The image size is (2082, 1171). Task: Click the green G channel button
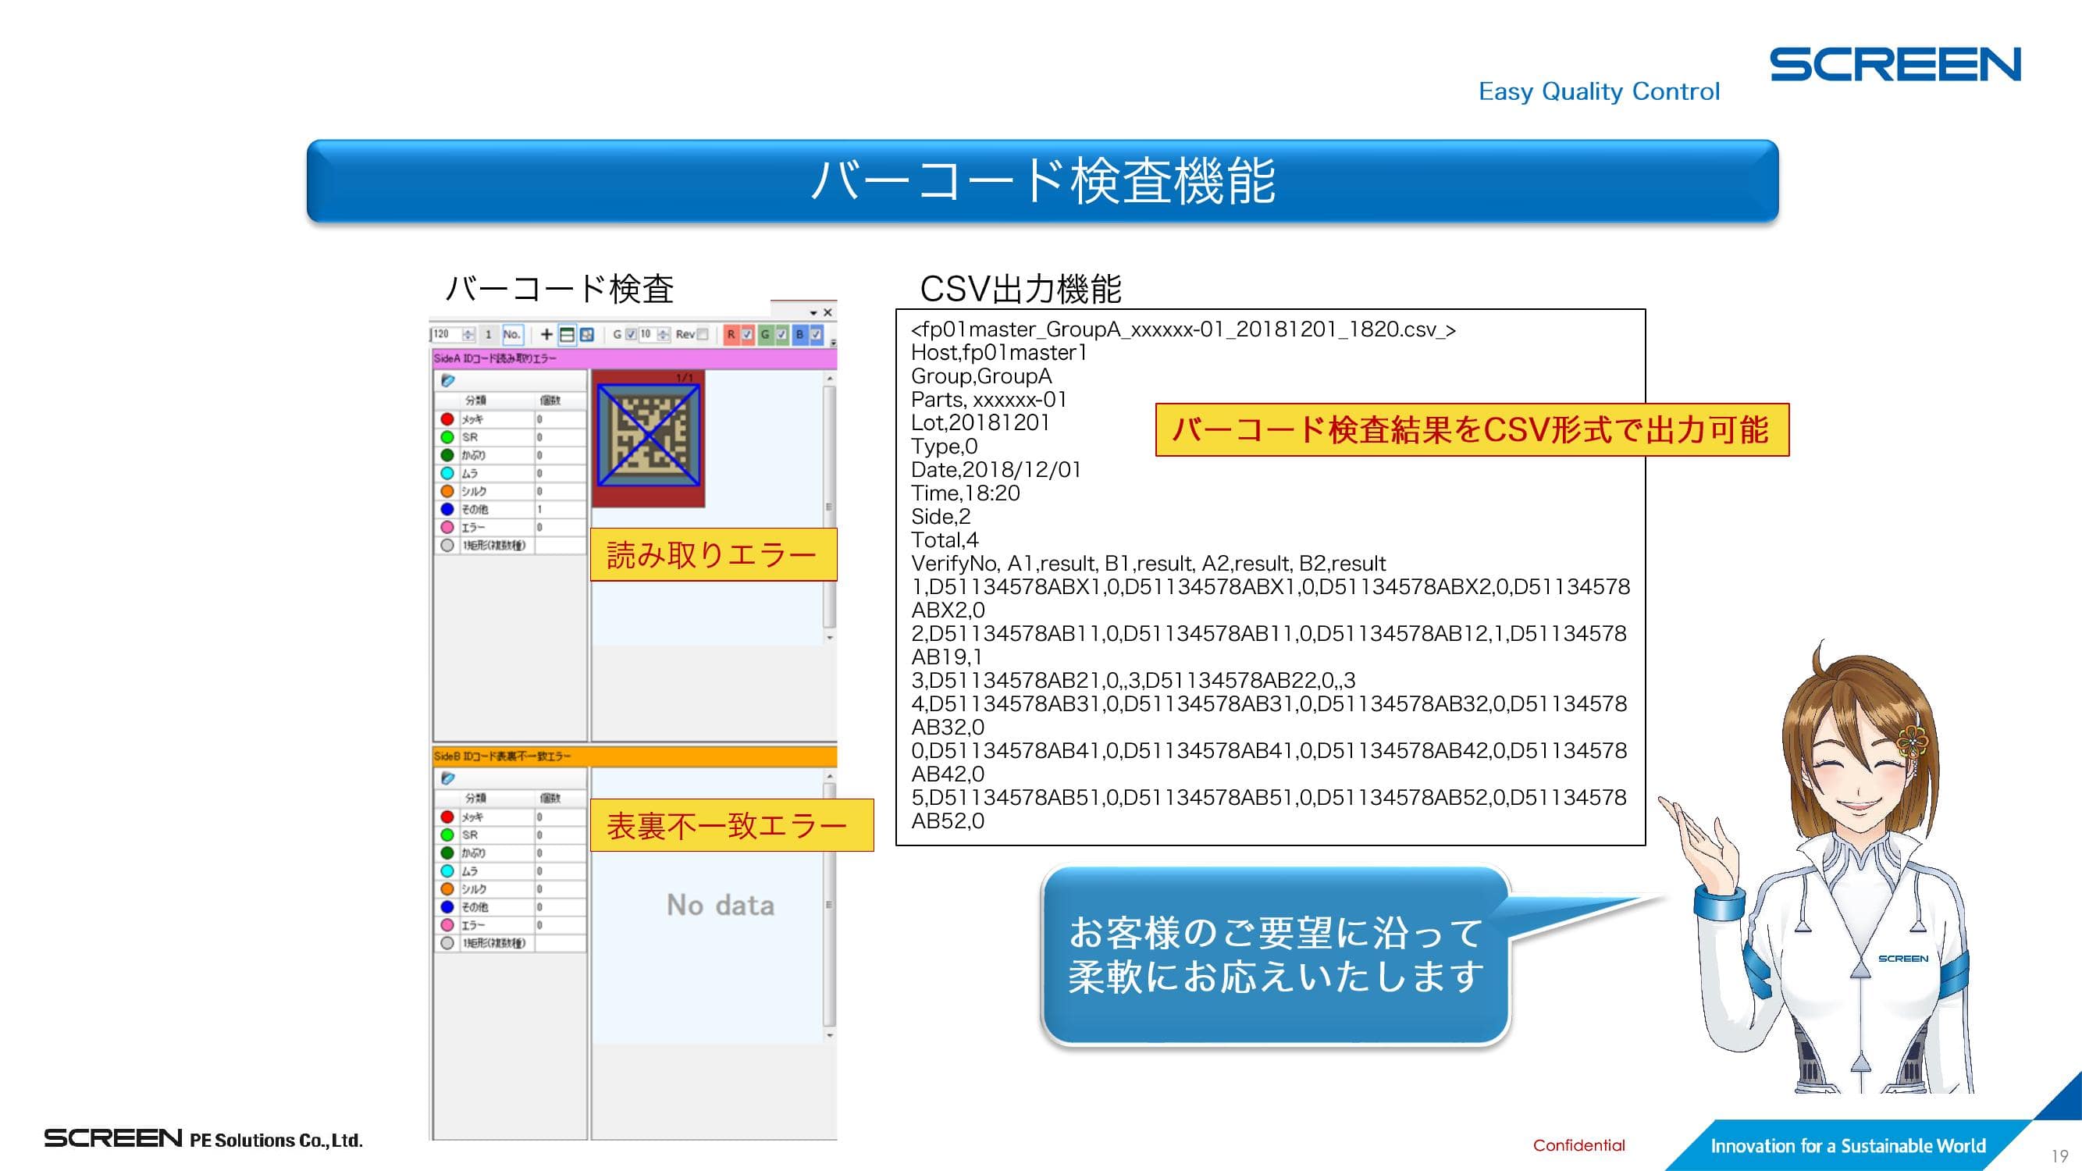click(x=764, y=335)
